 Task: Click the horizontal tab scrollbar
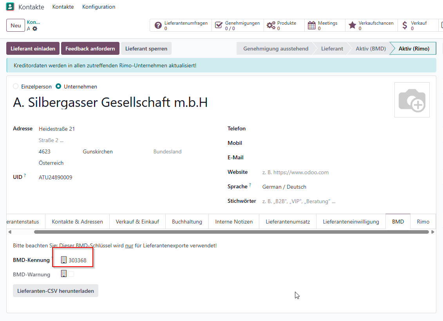click(x=231, y=232)
